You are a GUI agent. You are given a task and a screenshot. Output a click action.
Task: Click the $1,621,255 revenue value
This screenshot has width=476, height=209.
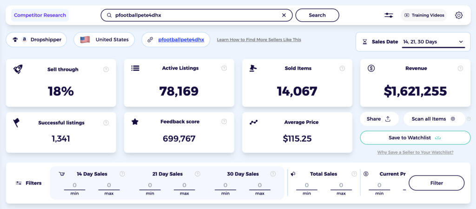(x=415, y=91)
